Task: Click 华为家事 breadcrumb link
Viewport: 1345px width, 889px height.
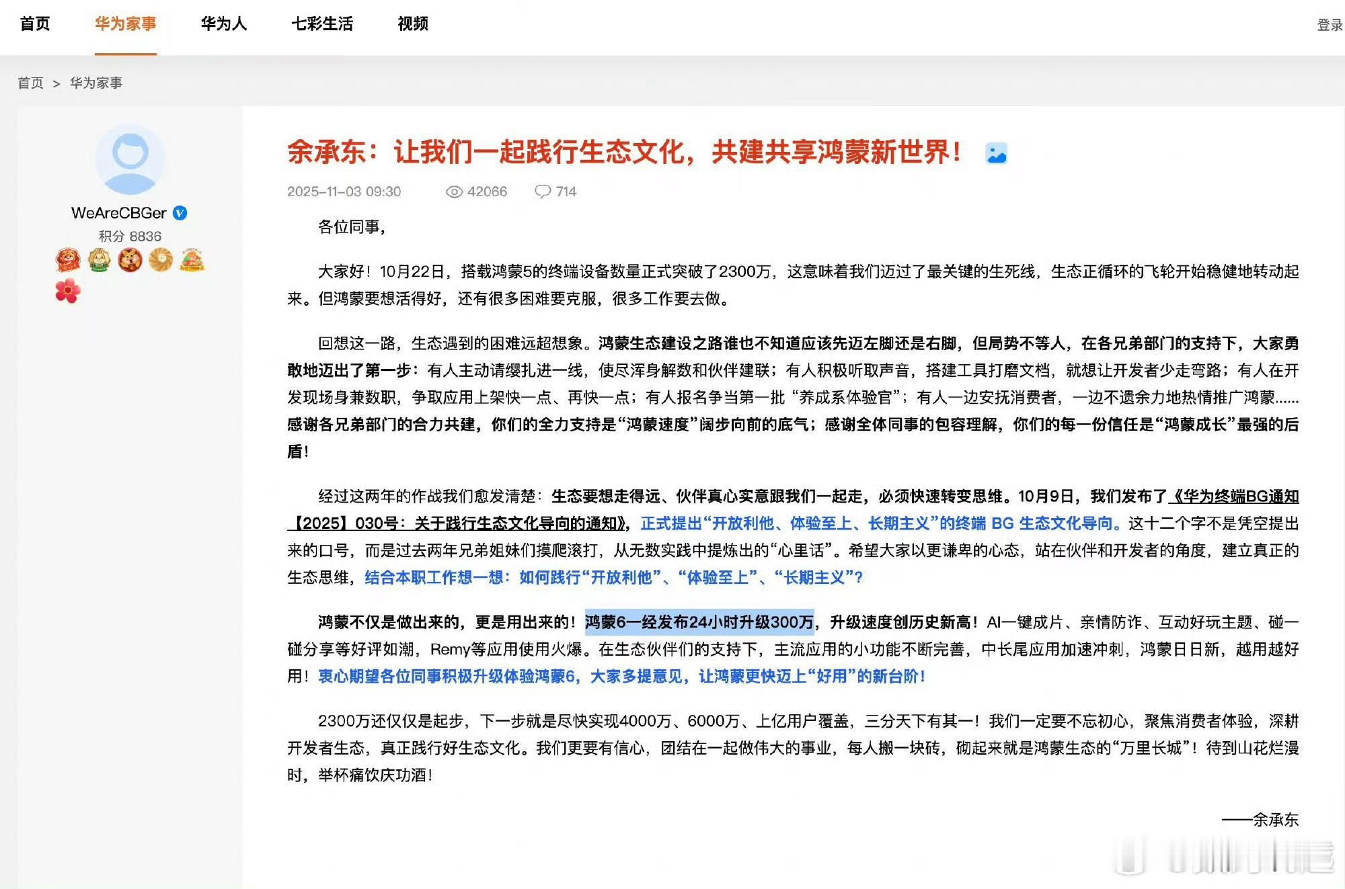Action: [96, 83]
